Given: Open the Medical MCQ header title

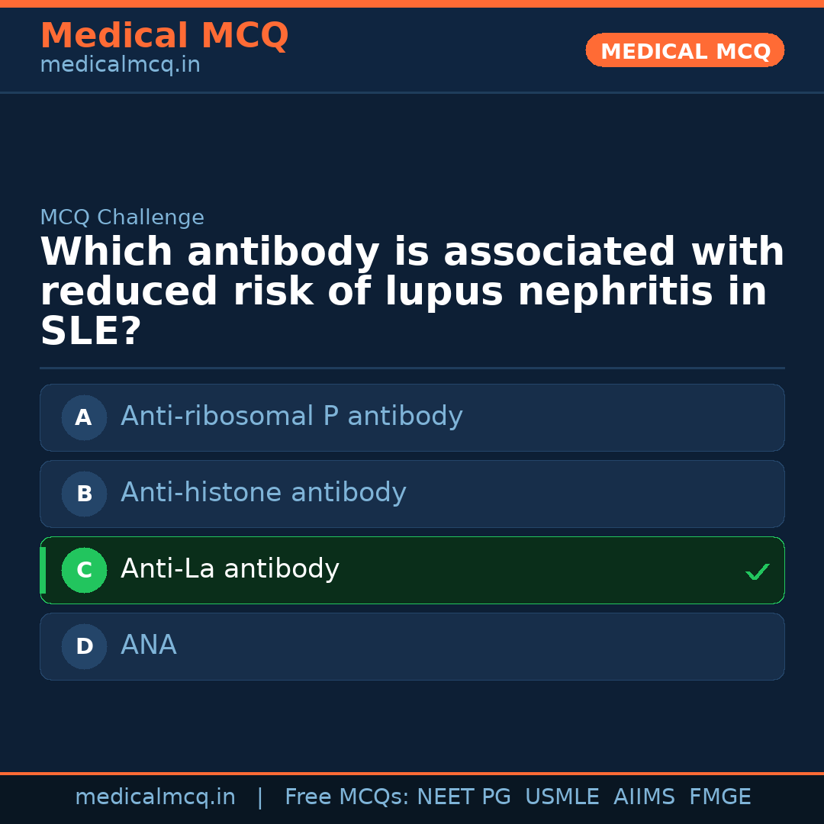Looking at the screenshot, I should (164, 36).
